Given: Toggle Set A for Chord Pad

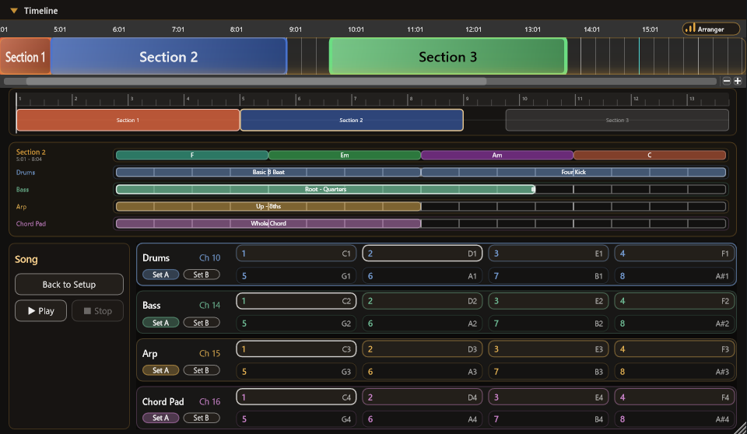Looking at the screenshot, I should click(160, 418).
